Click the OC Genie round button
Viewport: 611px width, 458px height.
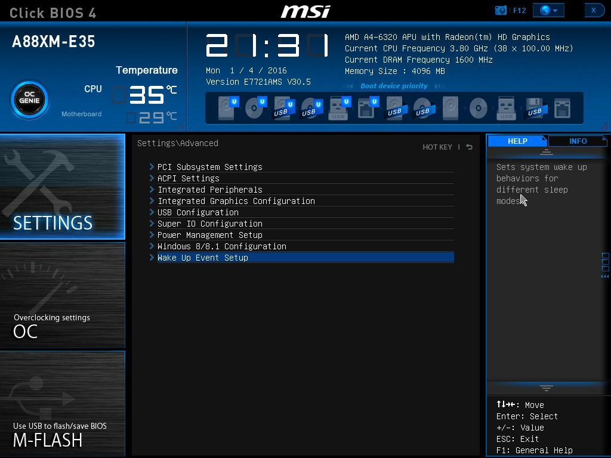tap(30, 100)
